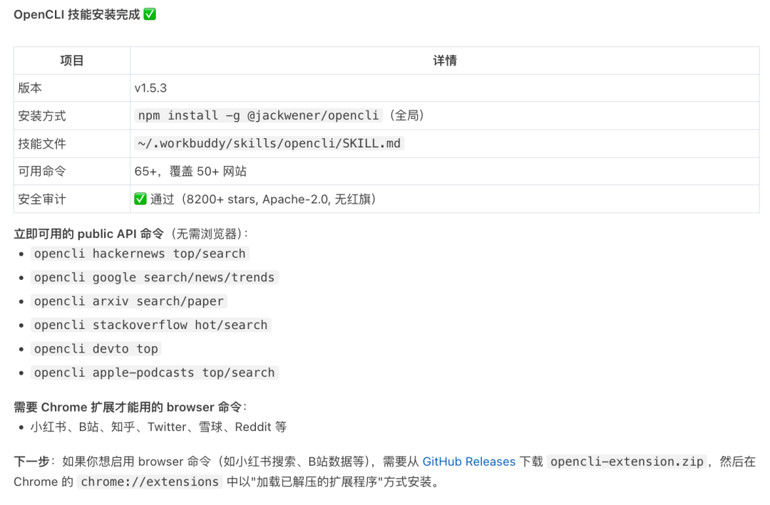
Task: Click the npm install -g @jackwener/opencli code
Action: tap(258, 116)
